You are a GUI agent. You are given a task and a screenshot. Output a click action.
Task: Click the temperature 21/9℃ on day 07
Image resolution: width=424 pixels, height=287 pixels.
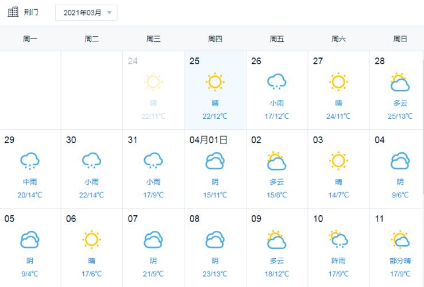pyautogui.click(x=153, y=274)
